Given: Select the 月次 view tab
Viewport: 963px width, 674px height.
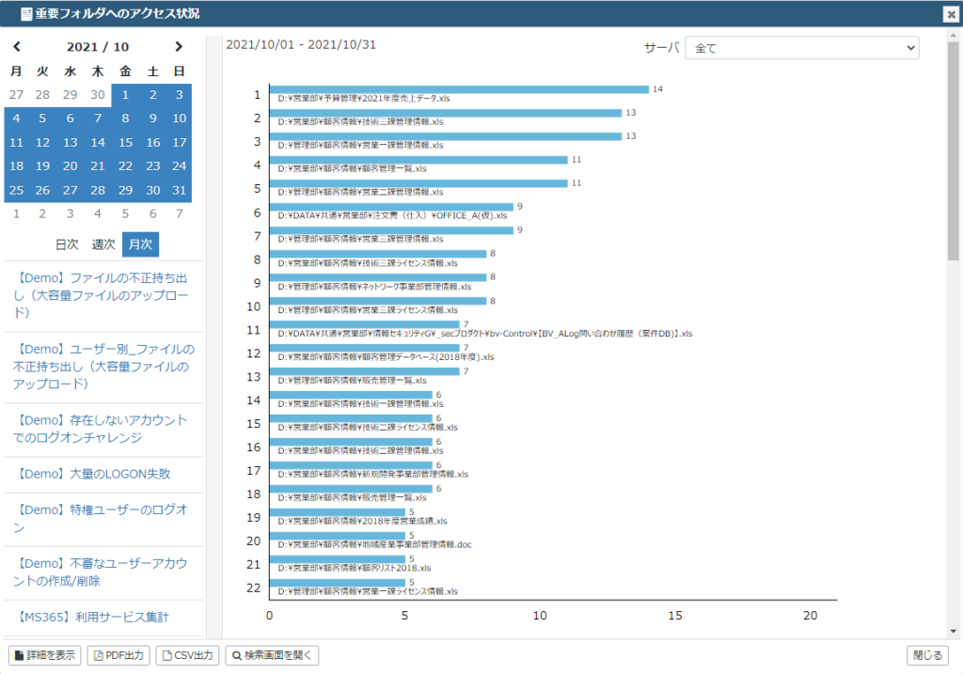Looking at the screenshot, I should (141, 244).
